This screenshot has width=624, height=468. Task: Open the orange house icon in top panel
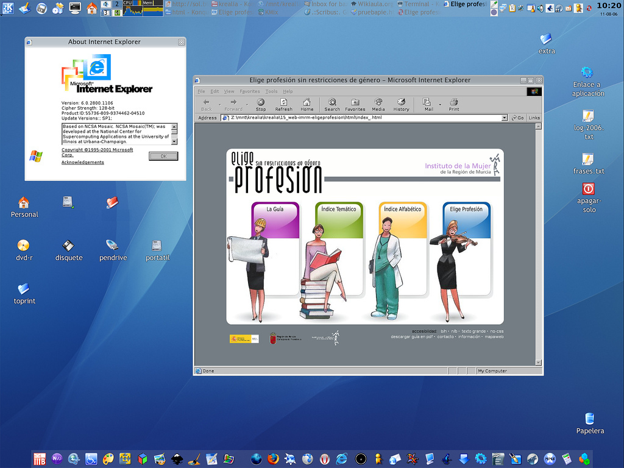pyautogui.click(x=91, y=7)
